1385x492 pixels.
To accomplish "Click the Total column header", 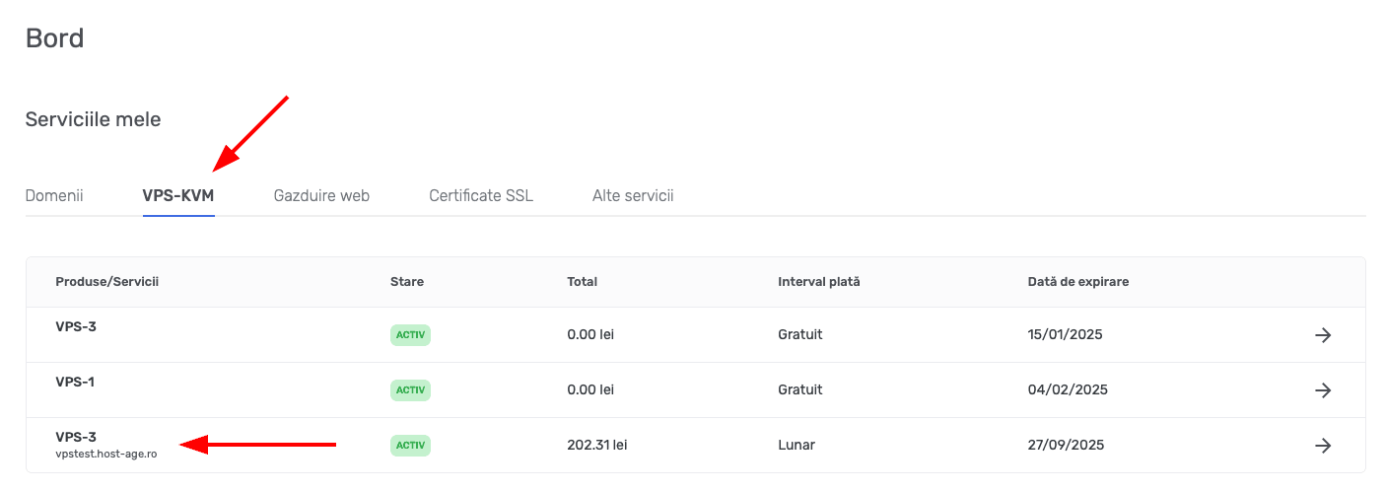I will (583, 282).
